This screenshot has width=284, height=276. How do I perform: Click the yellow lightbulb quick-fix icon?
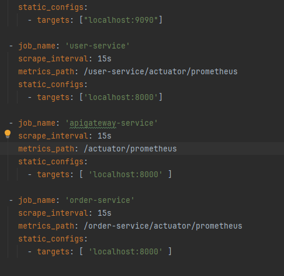[x=8, y=134]
